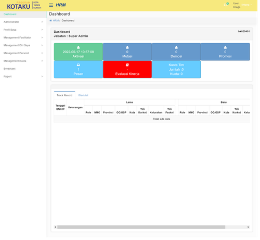Image resolution: width=260 pixels, height=240 pixels.
Task: Open Management Personil sidebar item
Action: click(23, 54)
